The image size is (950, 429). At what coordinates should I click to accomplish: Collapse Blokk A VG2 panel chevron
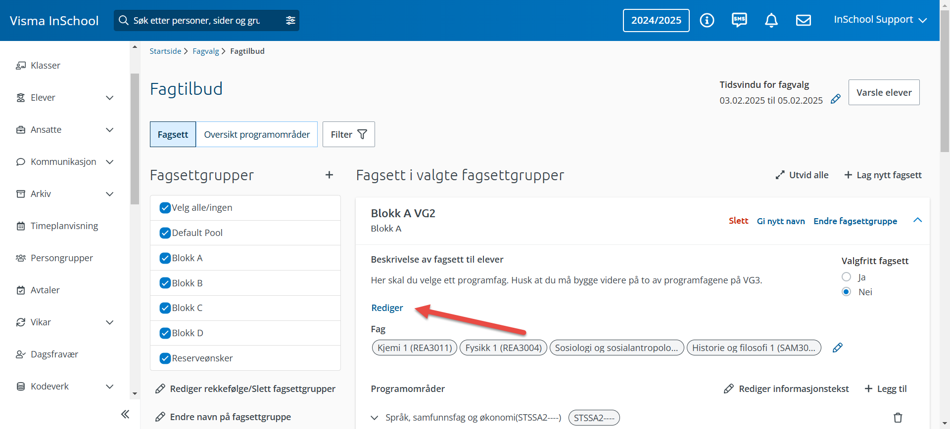pos(917,220)
